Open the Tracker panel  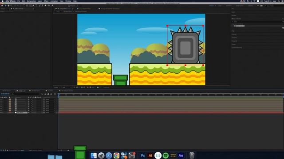(x=233, y=44)
